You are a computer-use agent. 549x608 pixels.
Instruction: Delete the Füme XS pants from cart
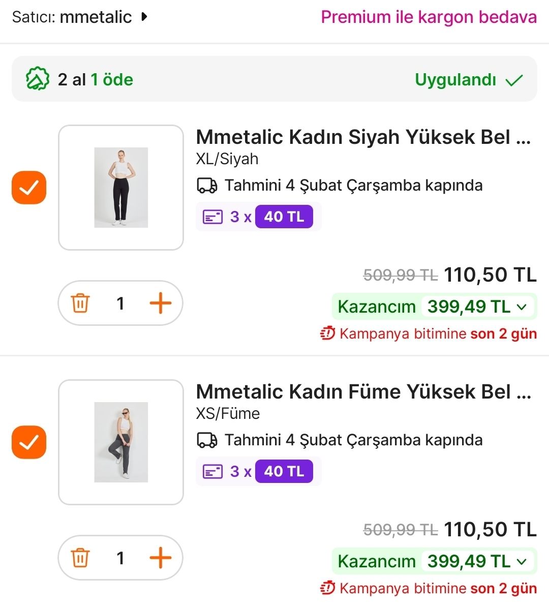click(x=80, y=558)
